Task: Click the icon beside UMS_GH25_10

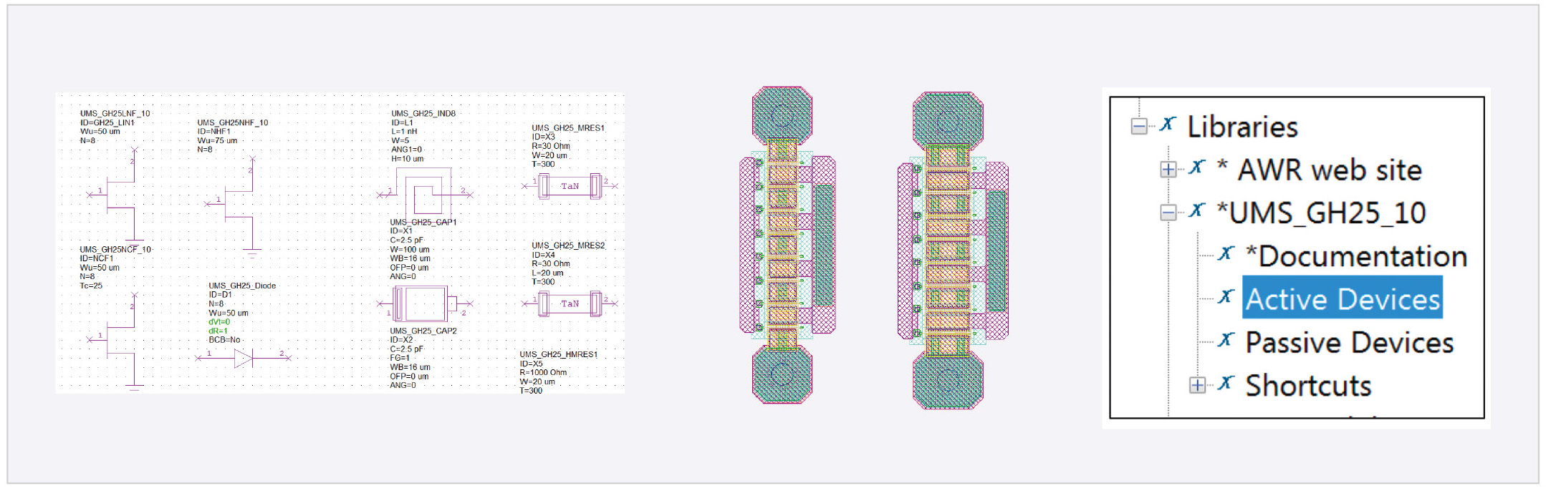Action: pos(1197,209)
